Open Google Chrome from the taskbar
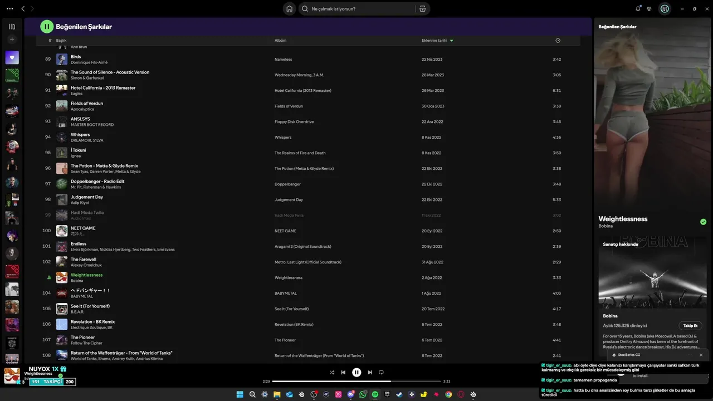713x401 pixels. coord(448,394)
